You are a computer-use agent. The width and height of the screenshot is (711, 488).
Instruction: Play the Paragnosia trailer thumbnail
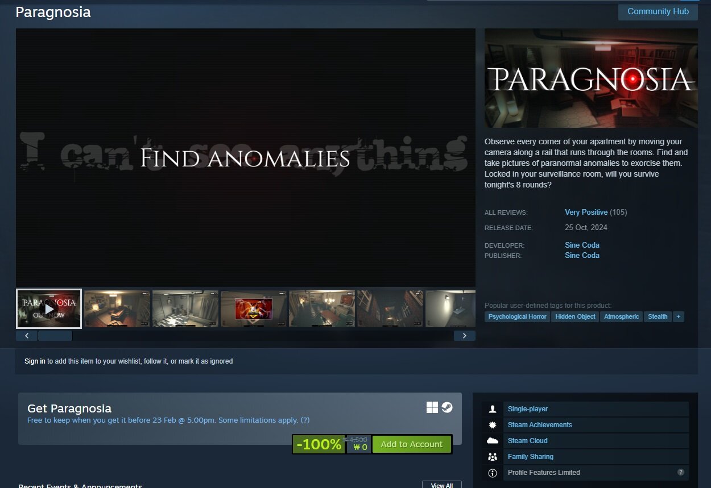49,308
